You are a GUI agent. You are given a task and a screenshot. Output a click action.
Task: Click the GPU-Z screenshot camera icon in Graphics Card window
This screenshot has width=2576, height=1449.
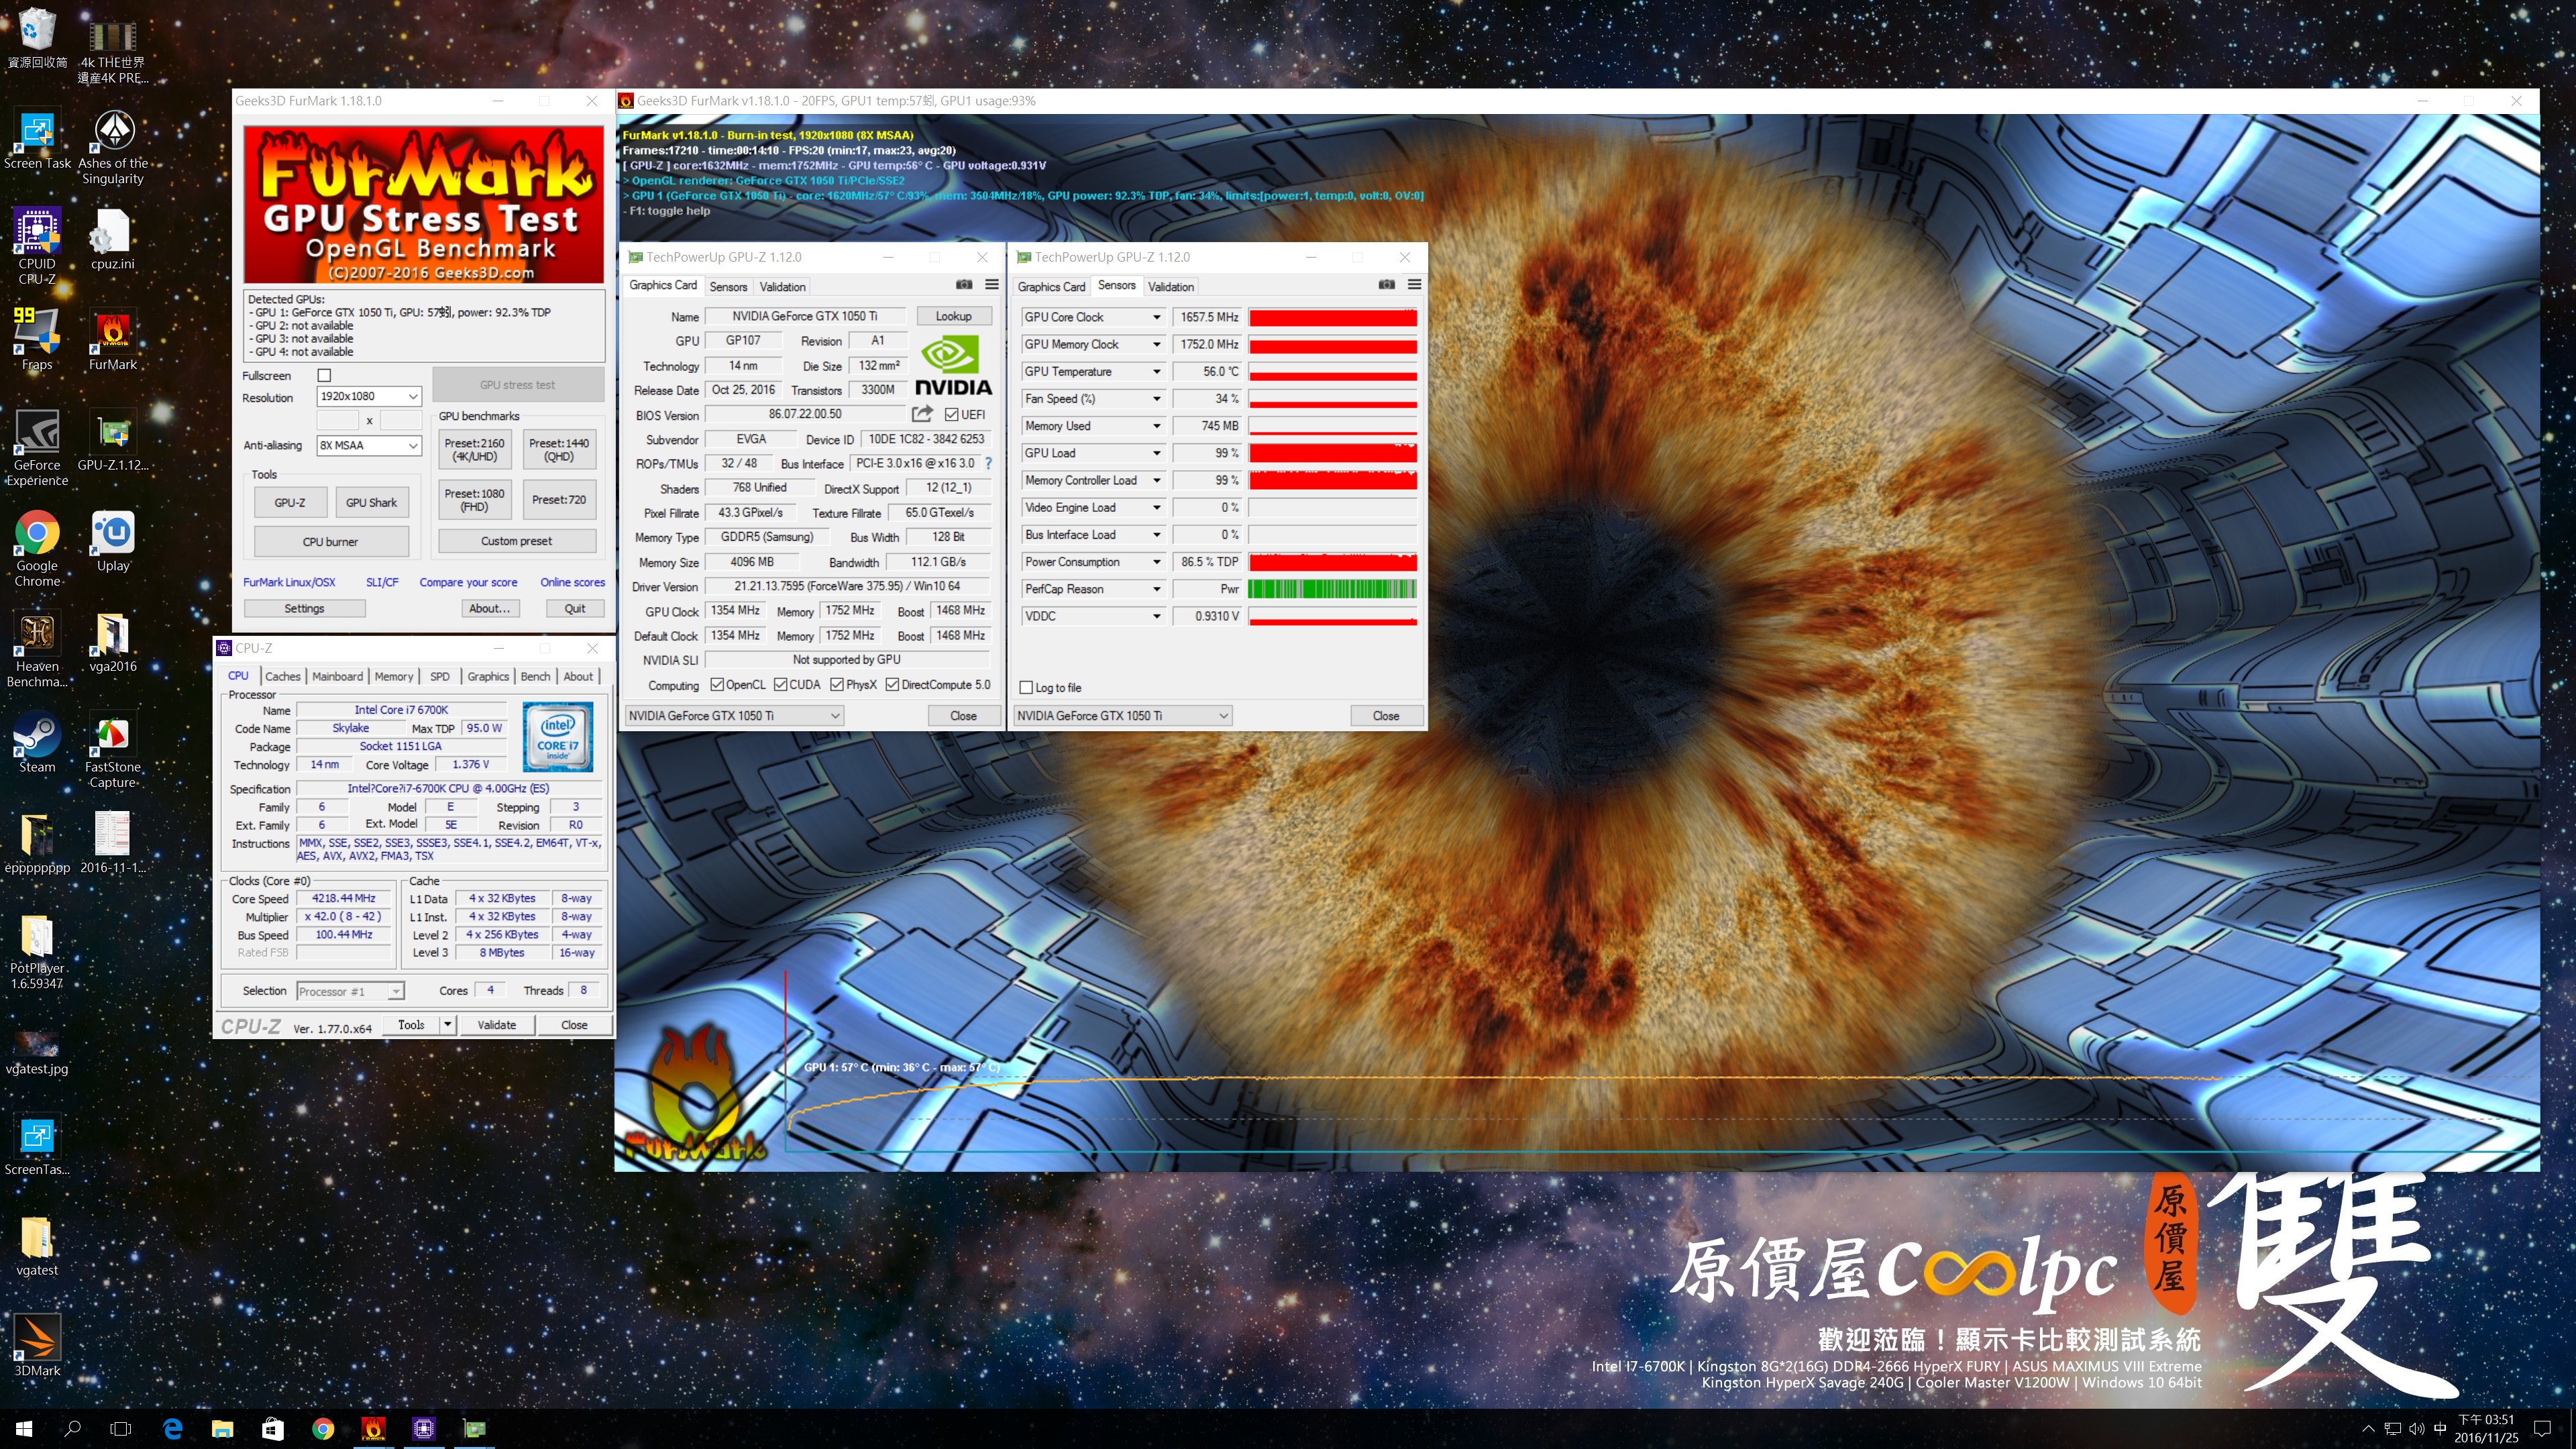pos(963,285)
